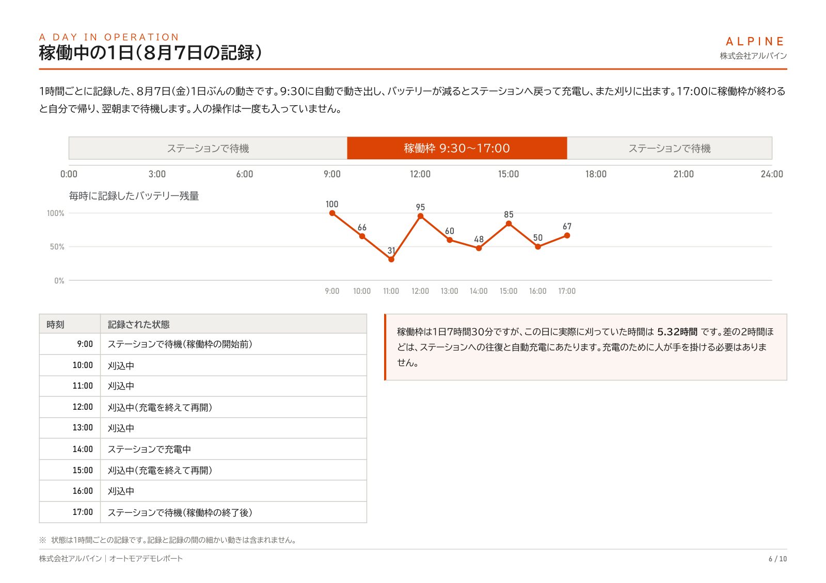This screenshot has width=826, height=583.
Task: Click the 6 / 10 page number
Action: (777, 559)
